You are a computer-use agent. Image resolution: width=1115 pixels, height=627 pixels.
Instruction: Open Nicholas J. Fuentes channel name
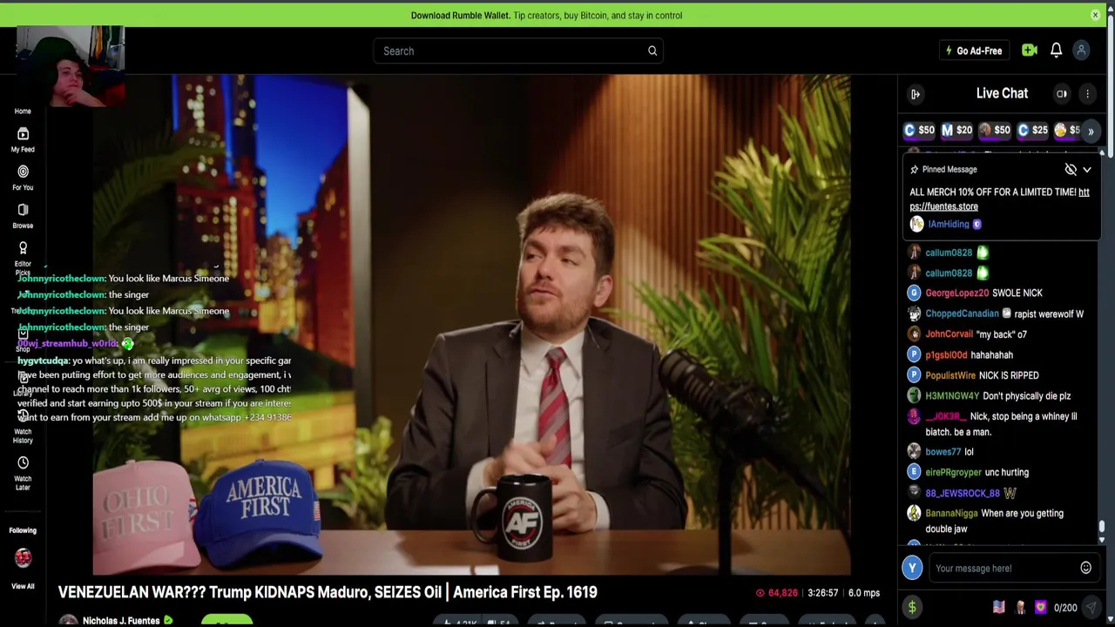tap(121, 621)
